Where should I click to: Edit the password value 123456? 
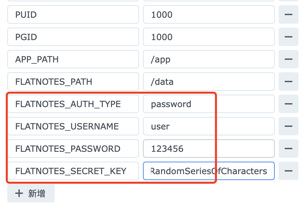click(209, 149)
